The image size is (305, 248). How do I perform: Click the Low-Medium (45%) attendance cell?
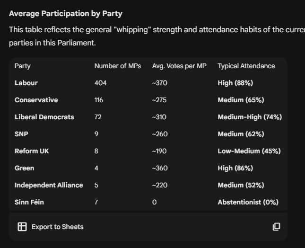click(249, 151)
